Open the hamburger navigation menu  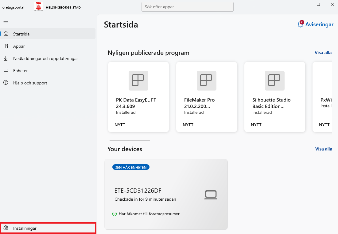point(6,21)
